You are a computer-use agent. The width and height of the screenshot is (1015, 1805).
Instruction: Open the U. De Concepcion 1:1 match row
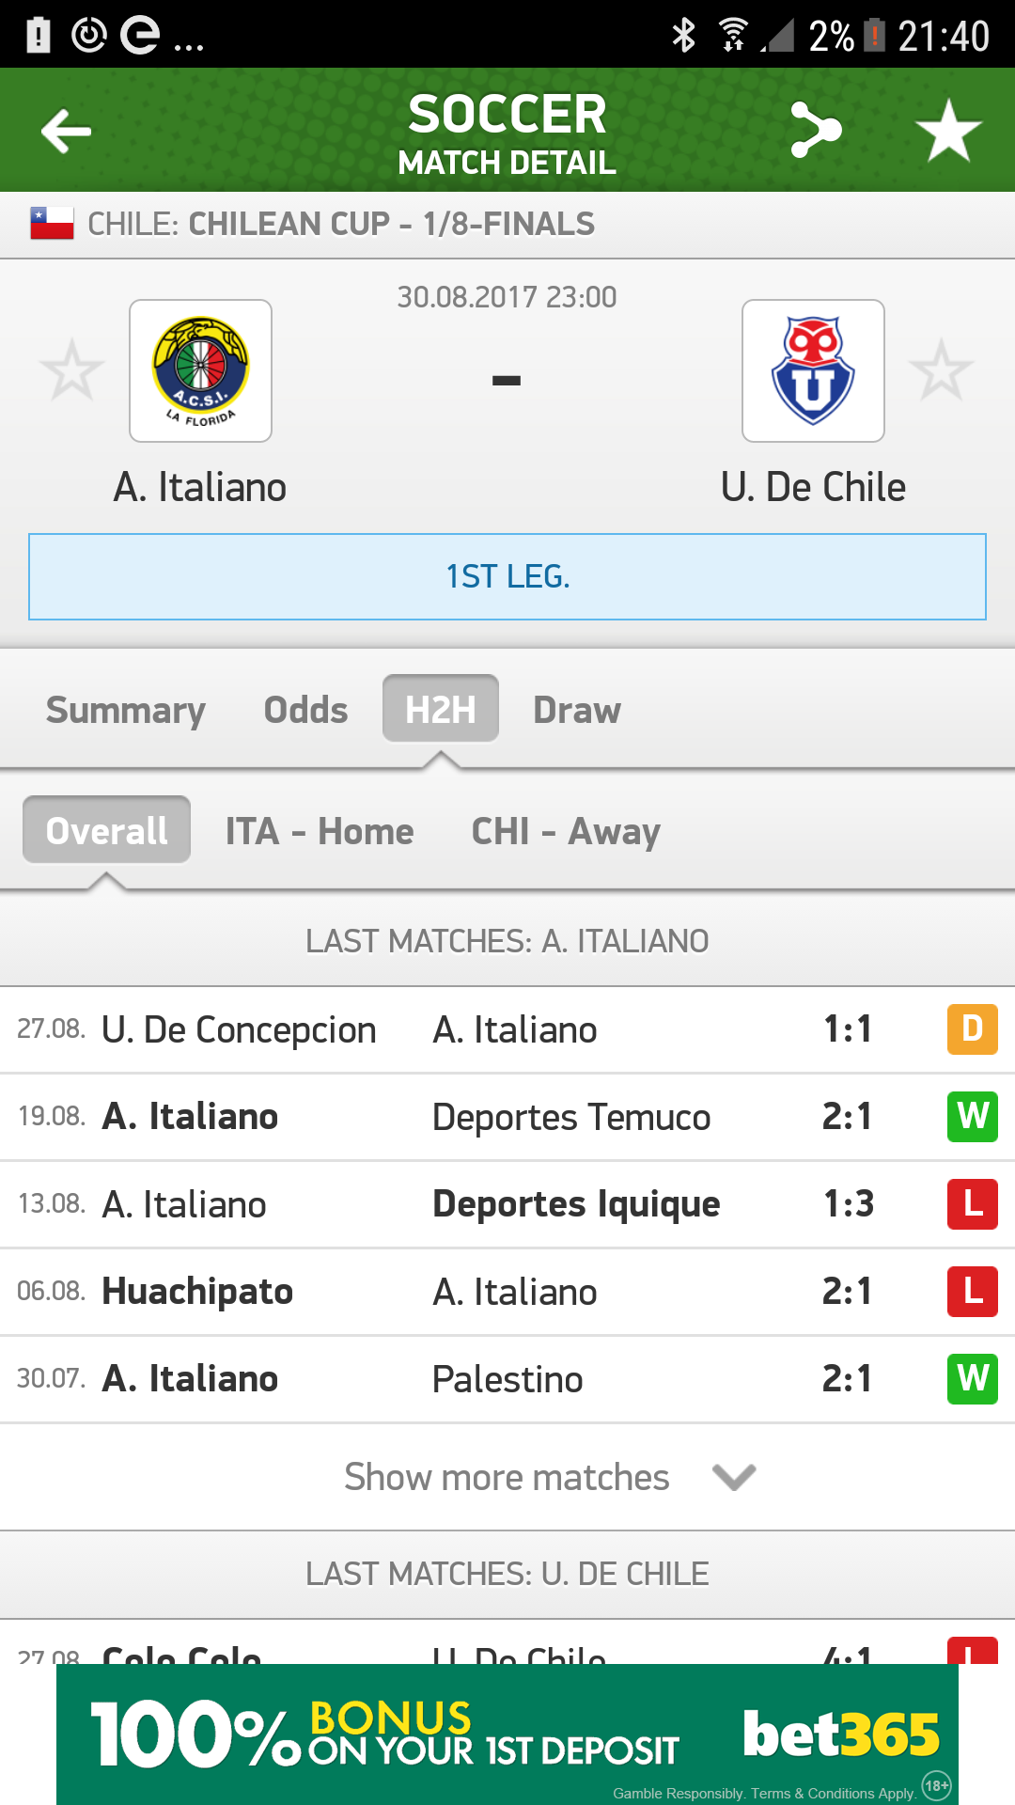pyautogui.click(x=507, y=1029)
